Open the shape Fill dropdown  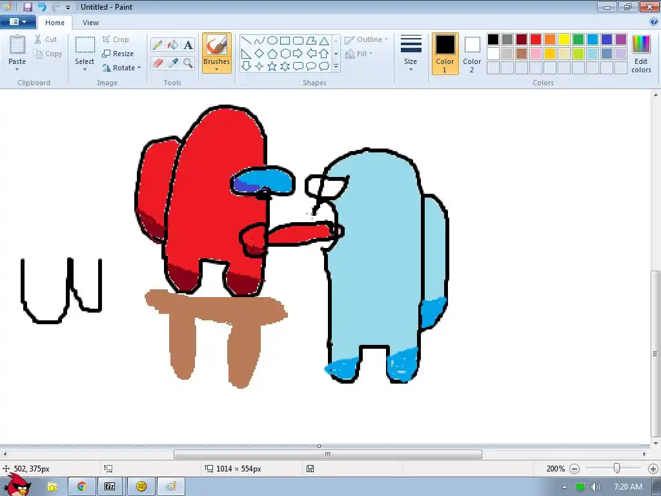pos(359,54)
